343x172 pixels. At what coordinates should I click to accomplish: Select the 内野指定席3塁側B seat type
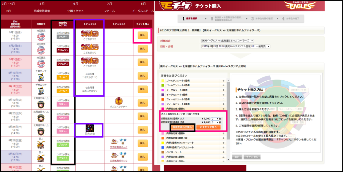(193, 133)
